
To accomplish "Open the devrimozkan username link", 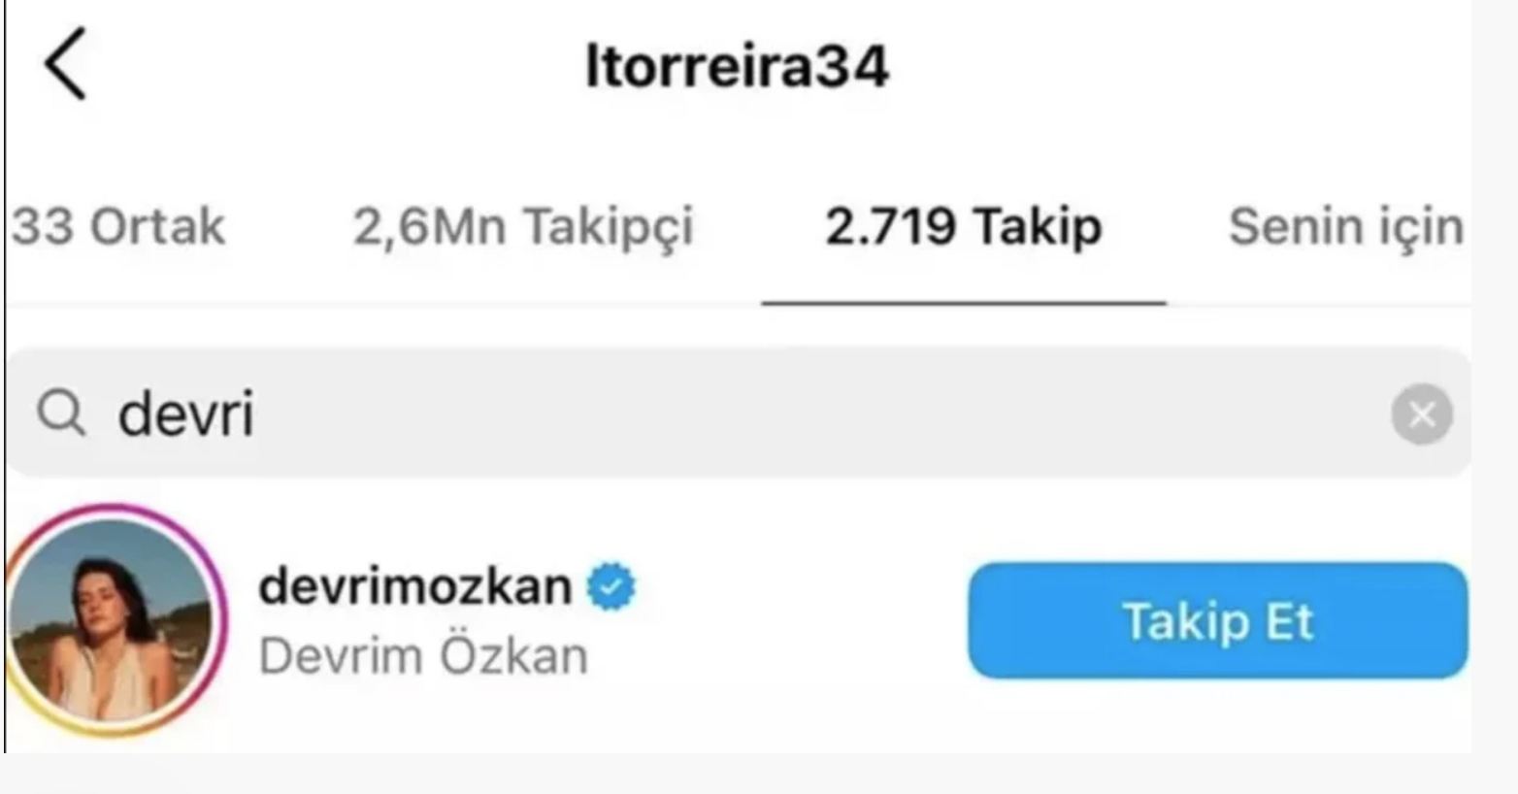I will pos(415,586).
